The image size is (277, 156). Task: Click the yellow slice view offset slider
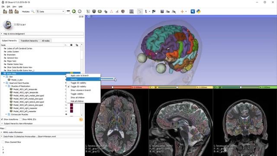coord(177,88)
